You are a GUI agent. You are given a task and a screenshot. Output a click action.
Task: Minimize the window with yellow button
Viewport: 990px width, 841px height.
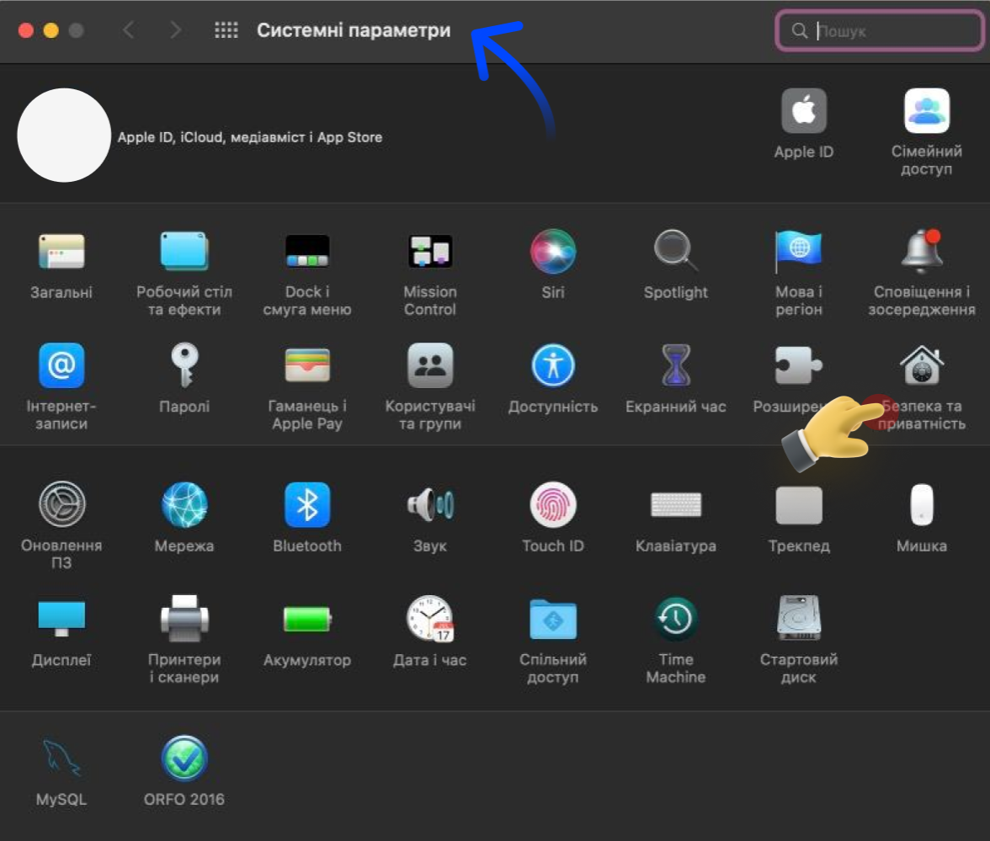[x=51, y=30]
